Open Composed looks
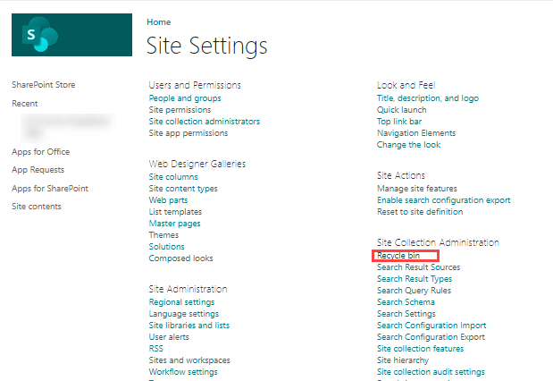The width and height of the screenshot is (553, 381). click(x=181, y=258)
